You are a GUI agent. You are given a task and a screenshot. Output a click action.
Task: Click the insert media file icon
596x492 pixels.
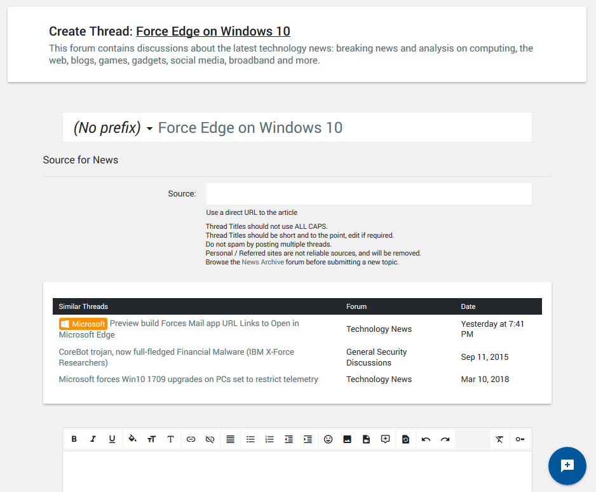tap(366, 439)
